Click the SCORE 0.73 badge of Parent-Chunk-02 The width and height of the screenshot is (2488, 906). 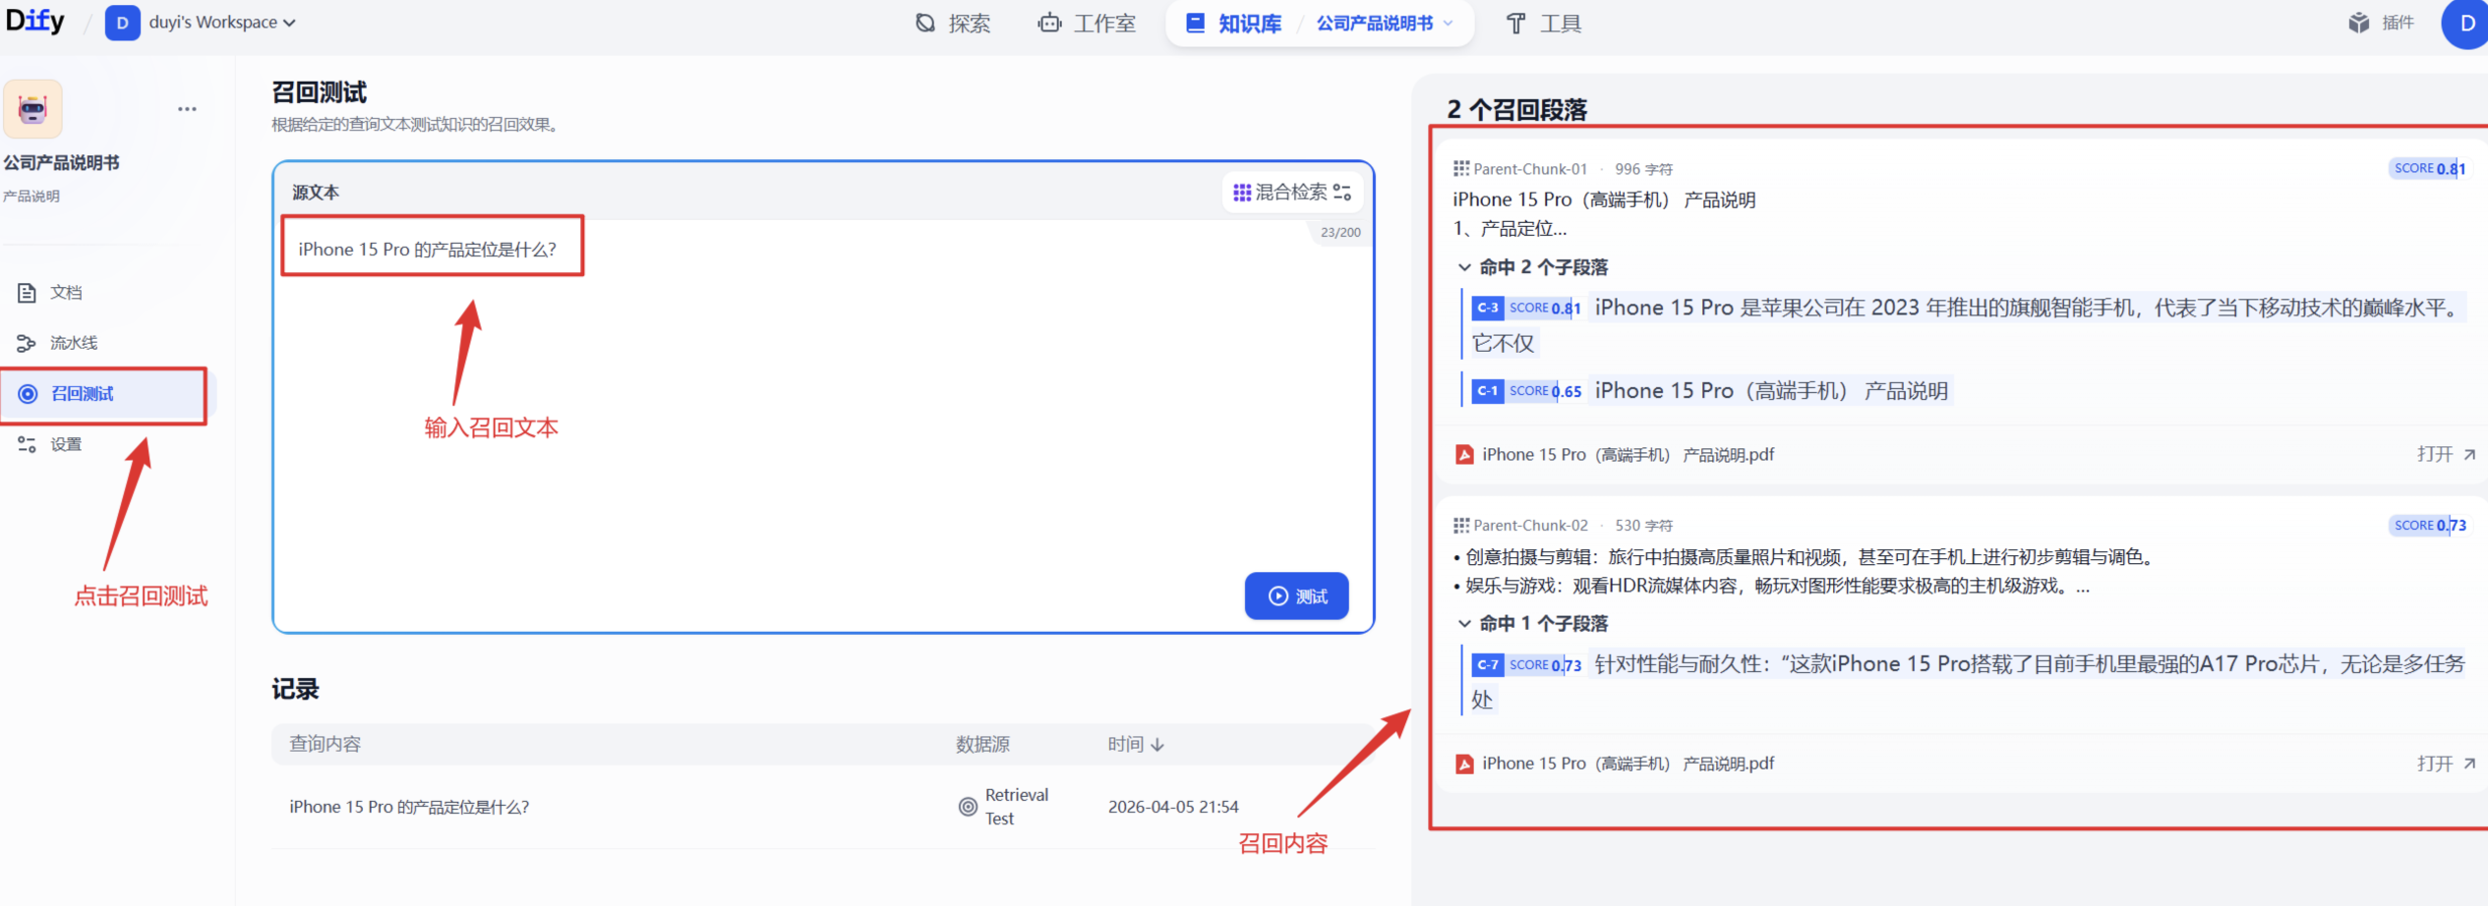click(x=2429, y=525)
